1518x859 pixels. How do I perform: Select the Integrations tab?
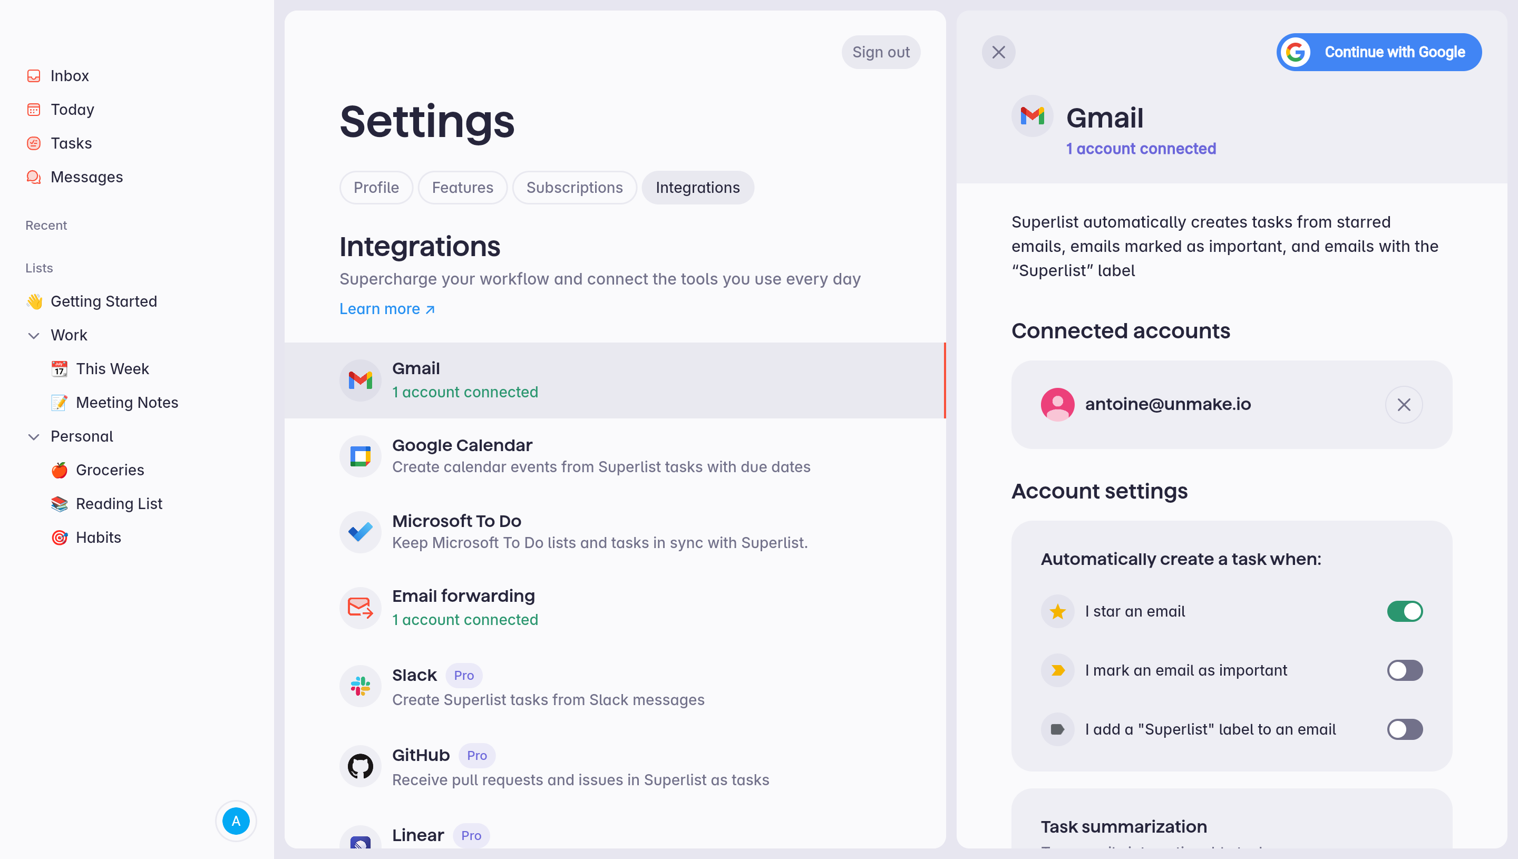pos(698,188)
